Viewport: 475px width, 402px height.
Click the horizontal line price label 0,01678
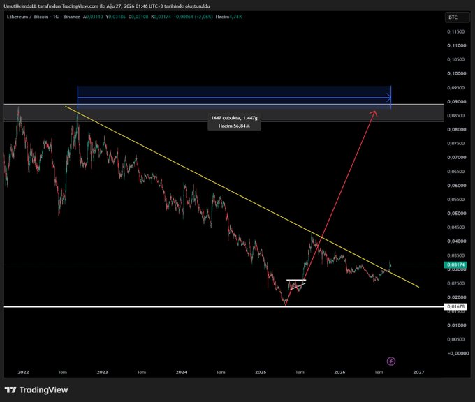coord(455,306)
